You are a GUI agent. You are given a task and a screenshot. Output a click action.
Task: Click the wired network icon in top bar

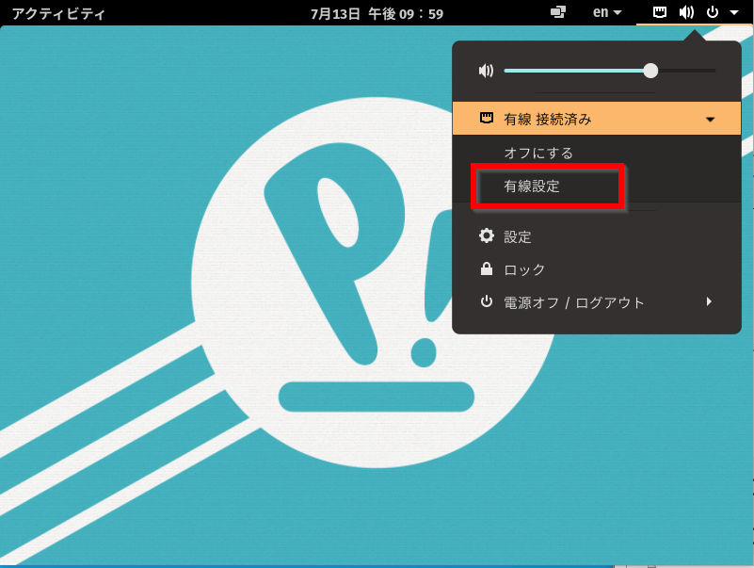(659, 12)
